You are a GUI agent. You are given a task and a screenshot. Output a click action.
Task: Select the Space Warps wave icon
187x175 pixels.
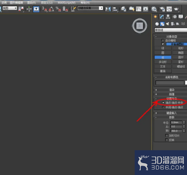[x=183, y=24]
